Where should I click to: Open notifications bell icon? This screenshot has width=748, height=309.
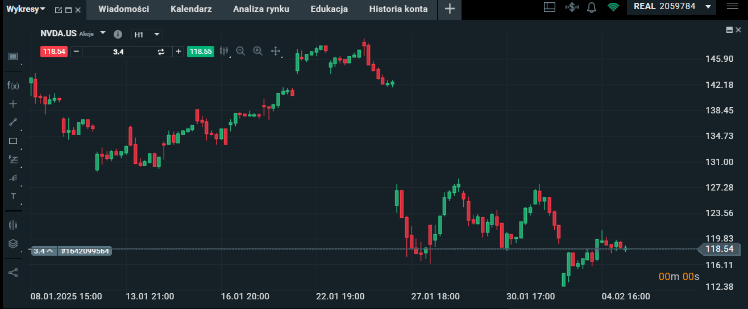tap(592, 7)
